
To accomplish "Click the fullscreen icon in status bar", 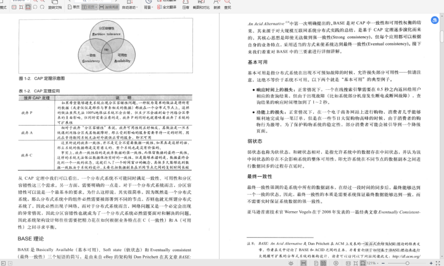I will [x=438, y=263].
